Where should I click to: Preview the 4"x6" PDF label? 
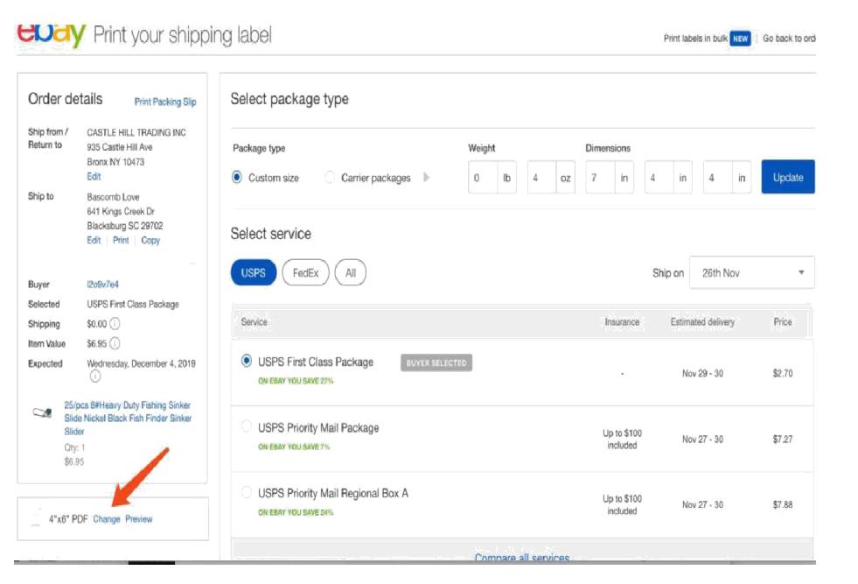tap(138, 519)
